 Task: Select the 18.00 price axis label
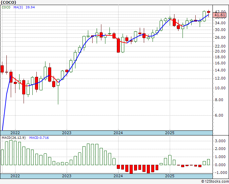coord(220,57)
